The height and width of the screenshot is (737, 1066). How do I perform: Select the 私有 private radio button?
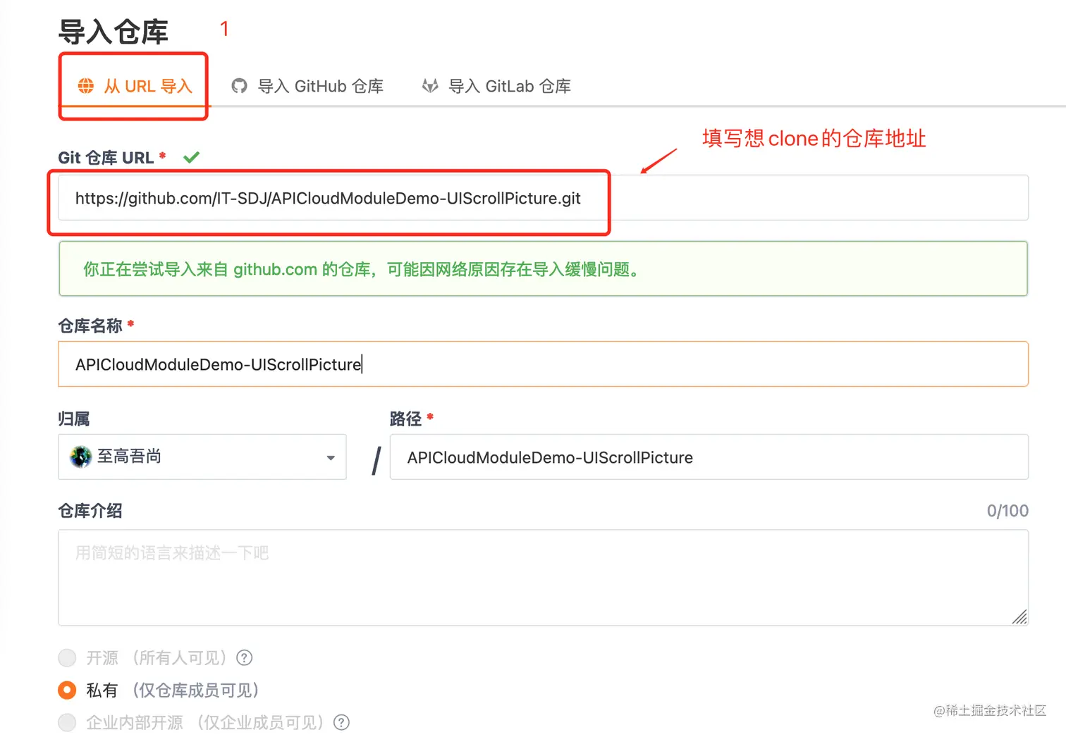[67, 690]
